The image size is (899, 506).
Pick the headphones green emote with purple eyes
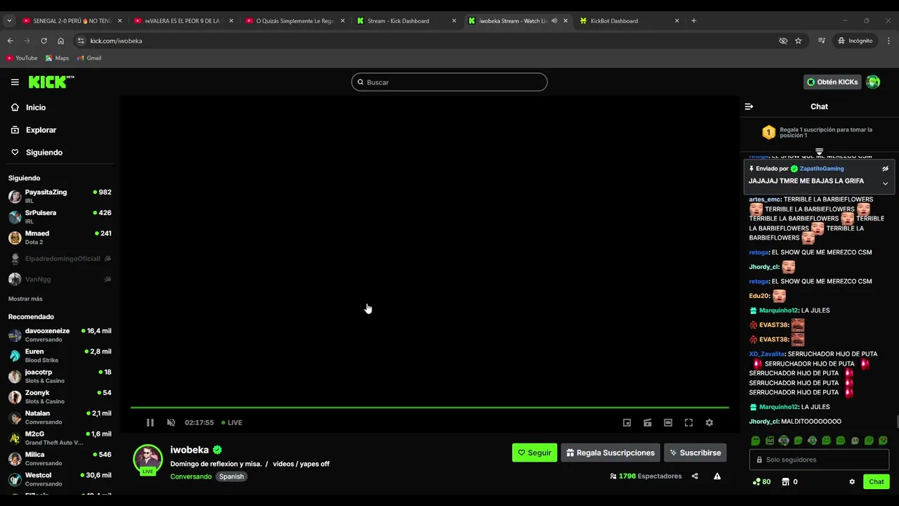click(x=784, y=441)
